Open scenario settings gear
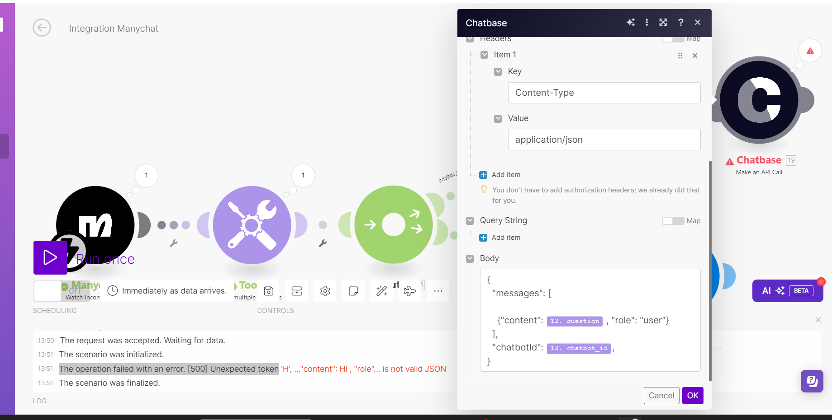Screen dimensions: 832x420 325,291
